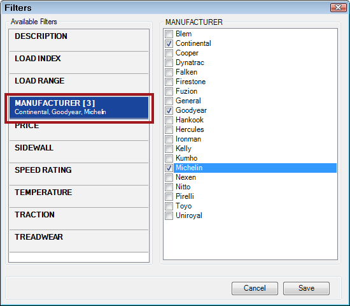The width and height of the screenshot is (350, 306).
Task: Check the Toyo checkbox
Action: (x=169, y=207)
